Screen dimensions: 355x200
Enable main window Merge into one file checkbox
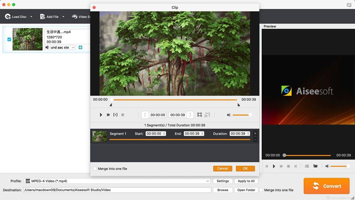point(261,190)
